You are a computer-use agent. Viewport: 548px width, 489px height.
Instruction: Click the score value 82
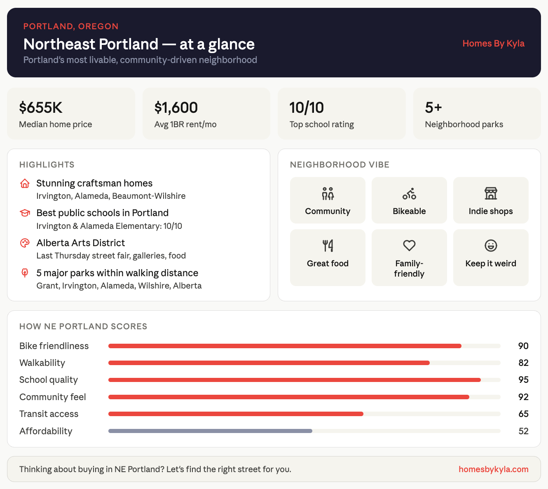point(523,363)
